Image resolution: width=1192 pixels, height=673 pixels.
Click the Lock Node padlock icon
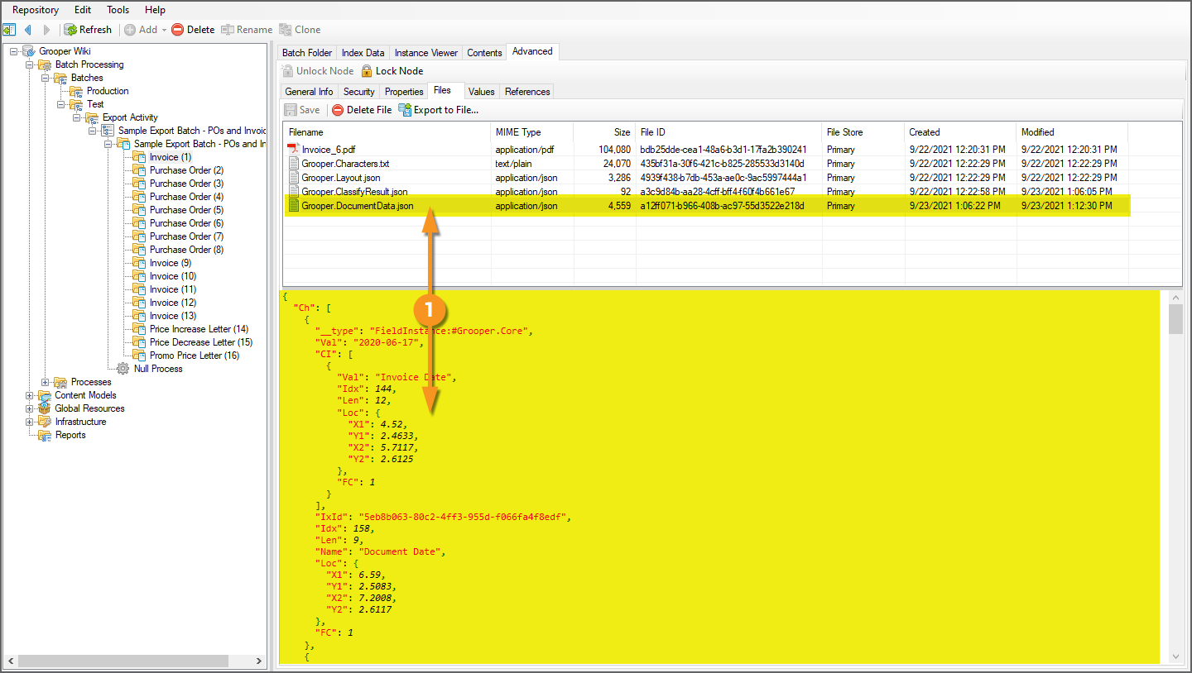367,71
